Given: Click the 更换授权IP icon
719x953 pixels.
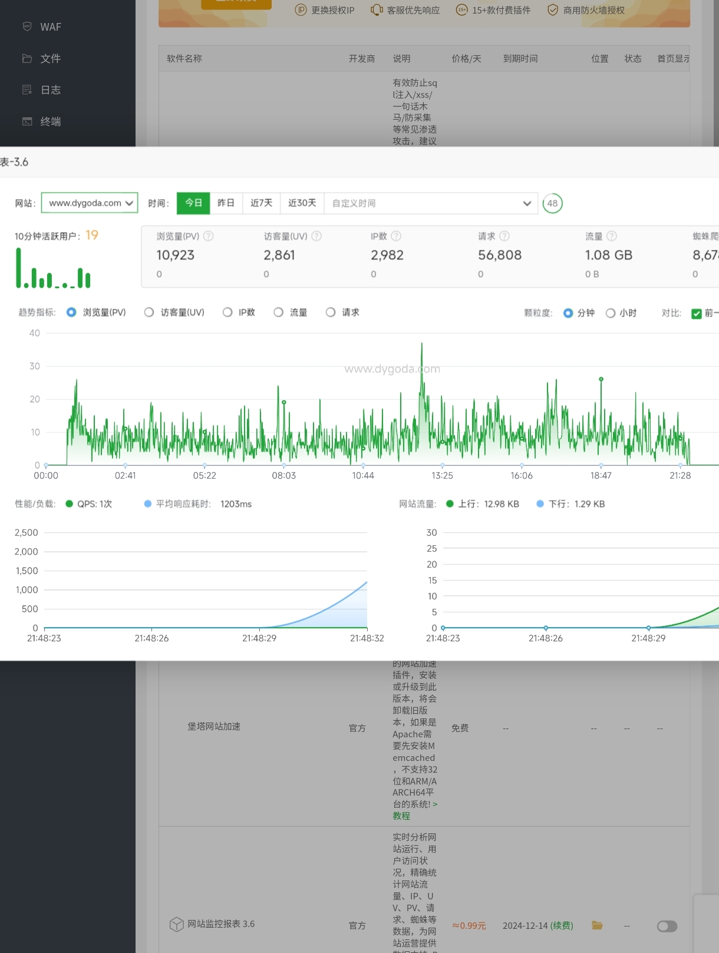Looking at the screenshot, I should tap(301, 10).
